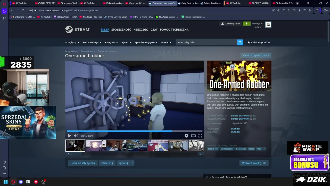The image size is (330, 186).
Task: Click the Ignoruj button
Action: click(x=123, y=163)
